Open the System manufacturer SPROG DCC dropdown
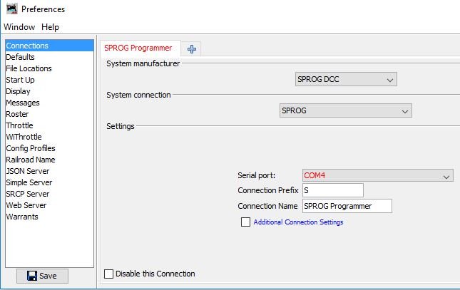The image size is (460, 290). tap(345, 80)
